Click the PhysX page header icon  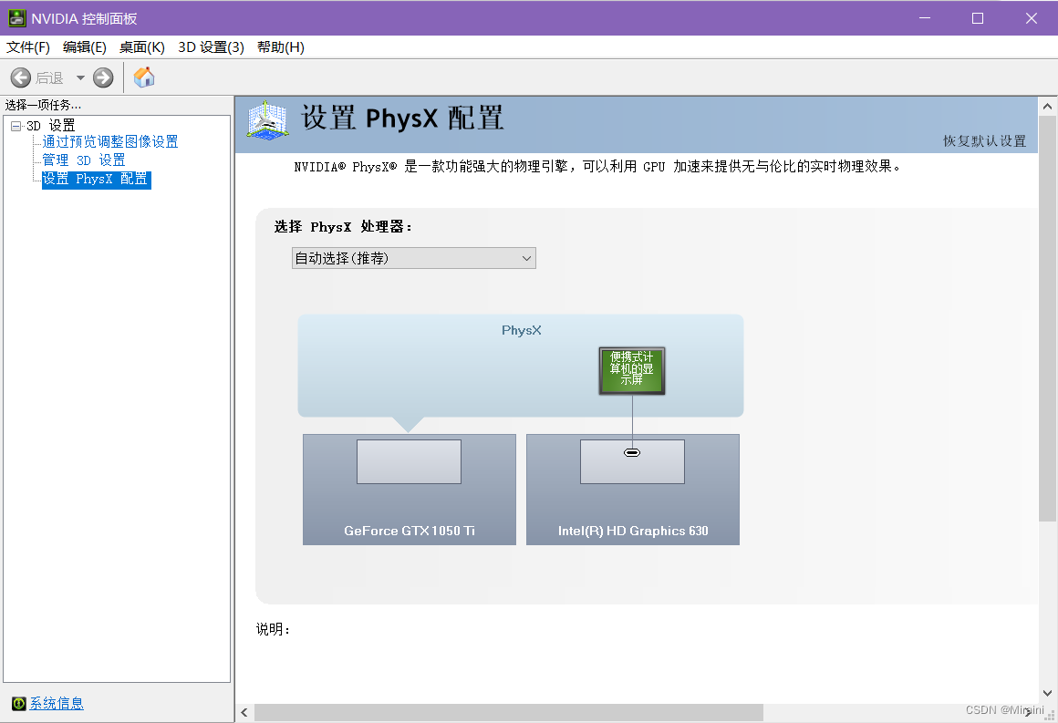(x=268, y=120)
